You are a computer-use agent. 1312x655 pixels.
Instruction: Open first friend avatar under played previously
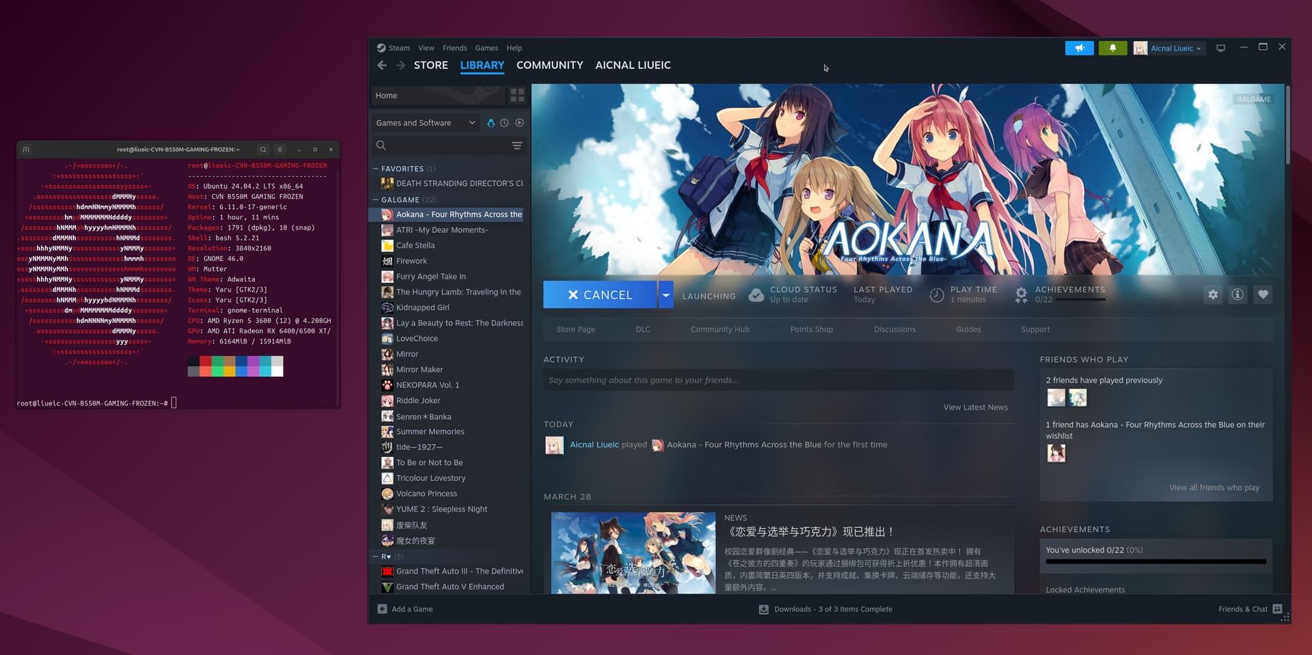pyautogui.click(x=1056, y=398)
